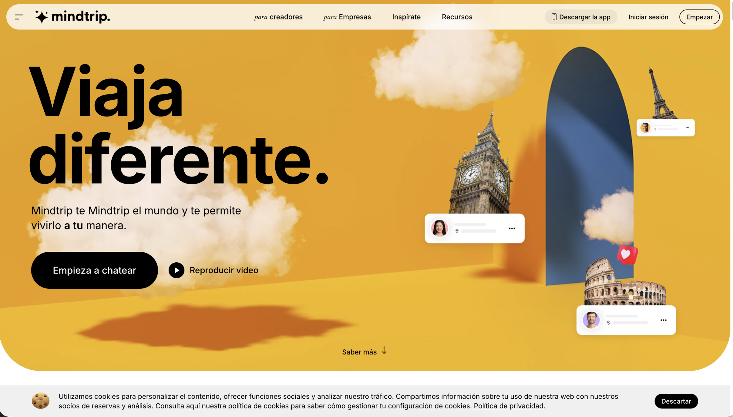The image size is (733, 417).
Task: Click the location pin on Colosseum card
Action: [x=609, y=323]
